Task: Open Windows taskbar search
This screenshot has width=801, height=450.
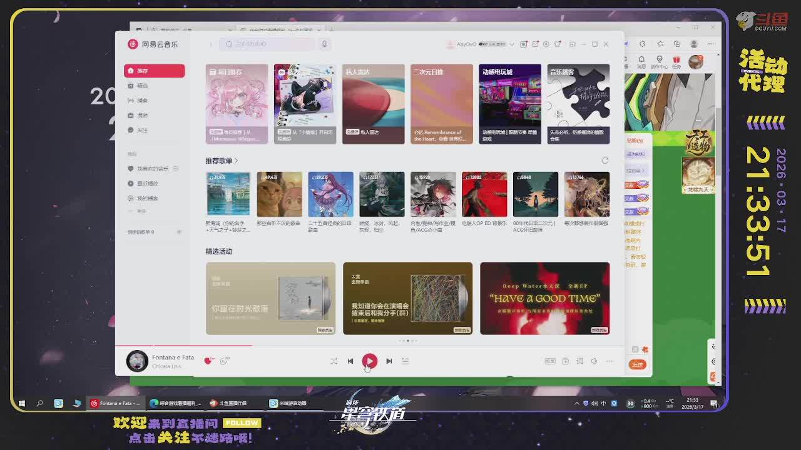Action: [39, 403]
